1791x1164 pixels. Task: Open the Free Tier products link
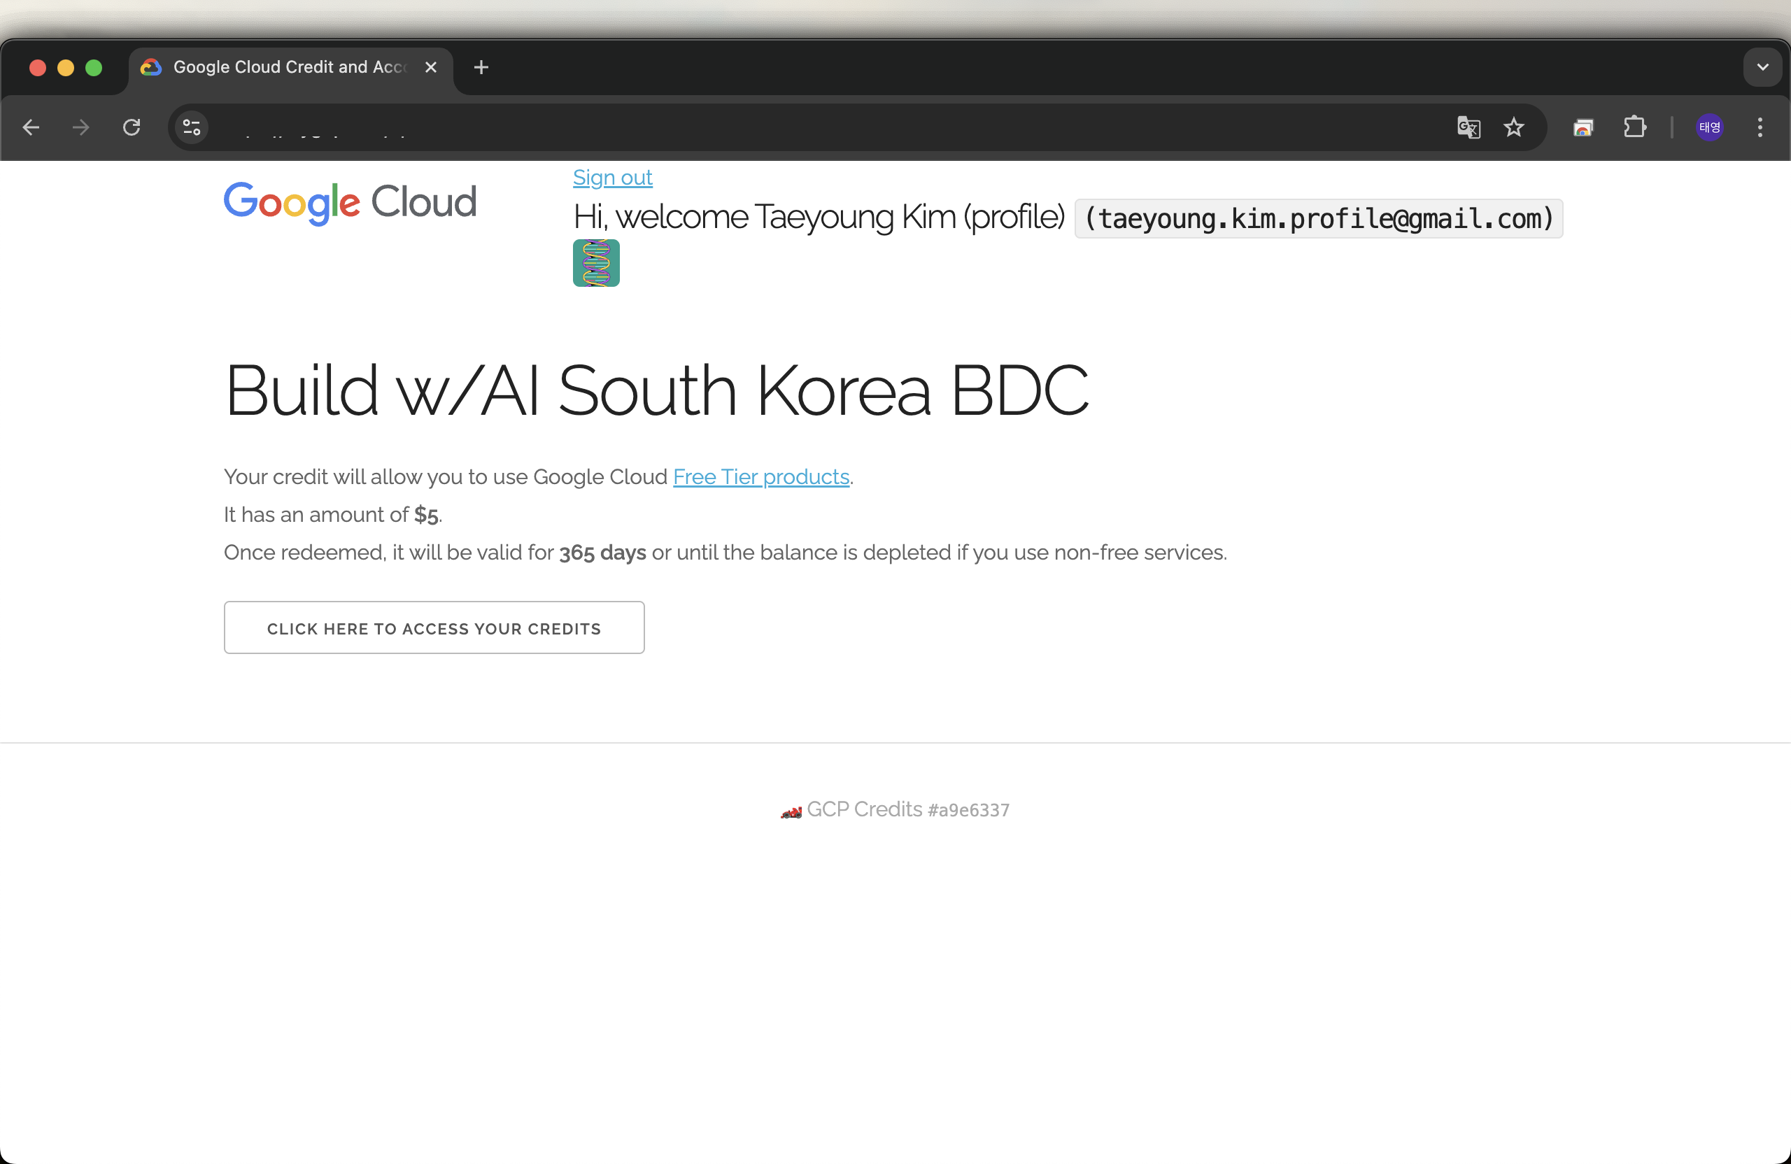[760, 477]
